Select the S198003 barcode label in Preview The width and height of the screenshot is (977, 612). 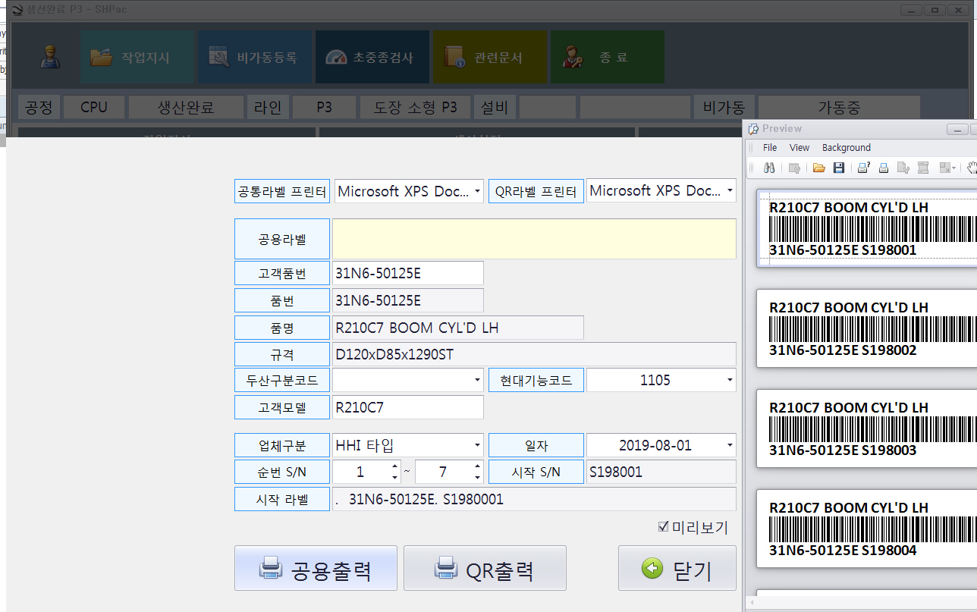pyautogui.click(x=867, y=428)
